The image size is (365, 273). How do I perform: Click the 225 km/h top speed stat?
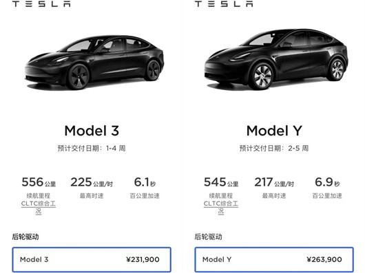tap(92, 188)
